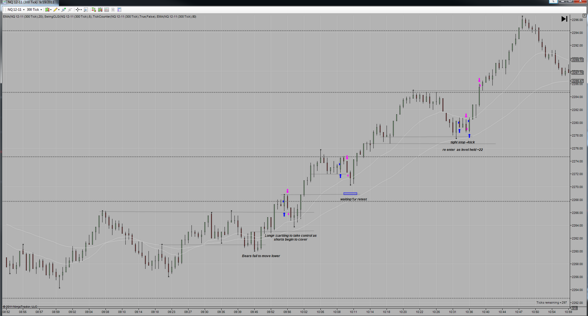Click the 'Ticks remaining = 297' counter text

(551, 302)
